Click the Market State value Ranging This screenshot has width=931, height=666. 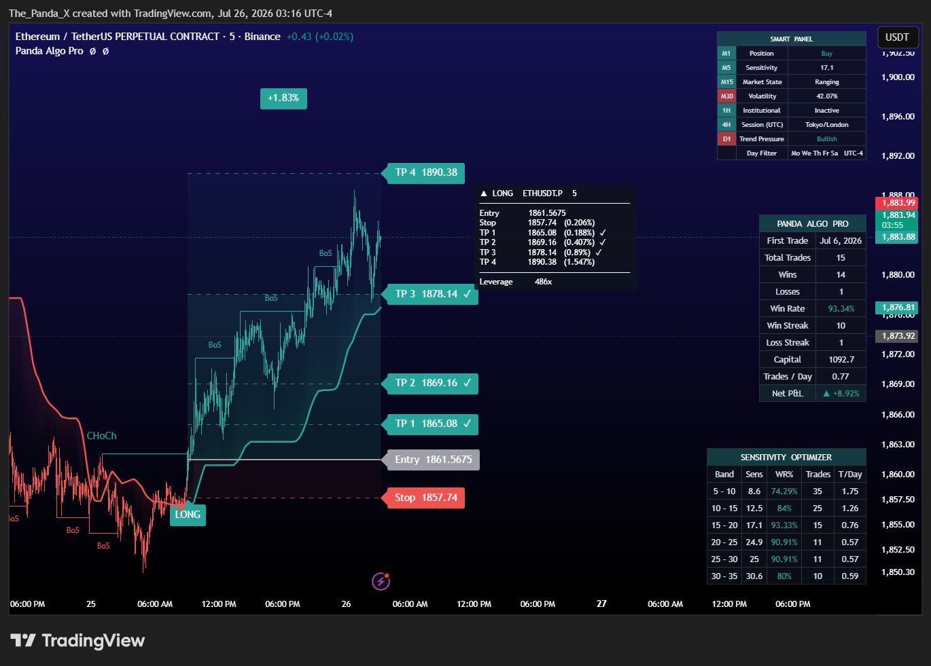[826, 81]
